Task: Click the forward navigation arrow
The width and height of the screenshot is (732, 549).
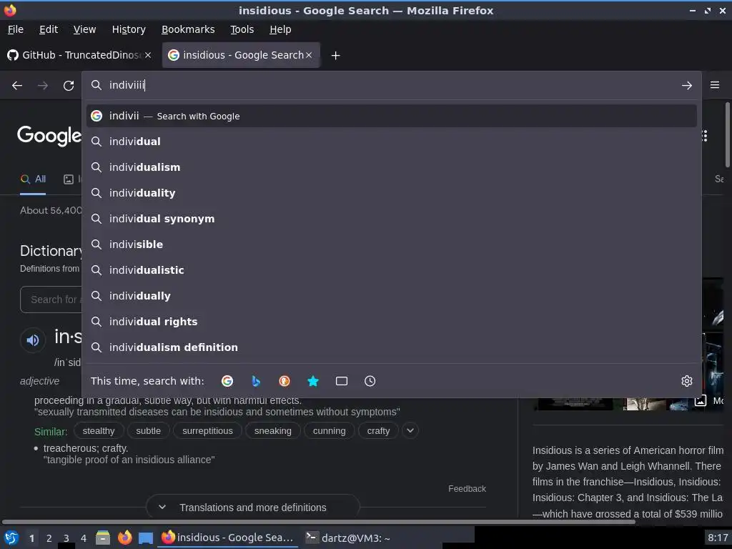Action: tap(43, 86)
